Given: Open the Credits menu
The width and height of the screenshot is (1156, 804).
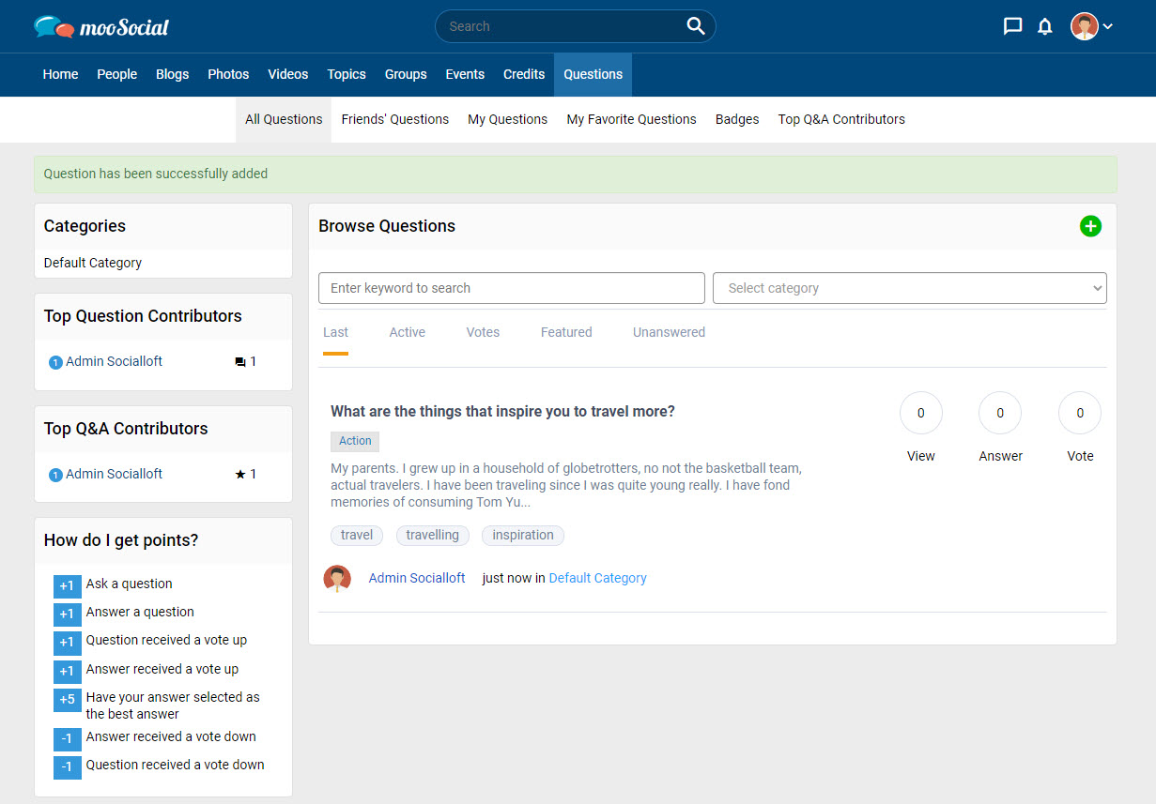Looking at the screenshot, I should click(524, 74).
